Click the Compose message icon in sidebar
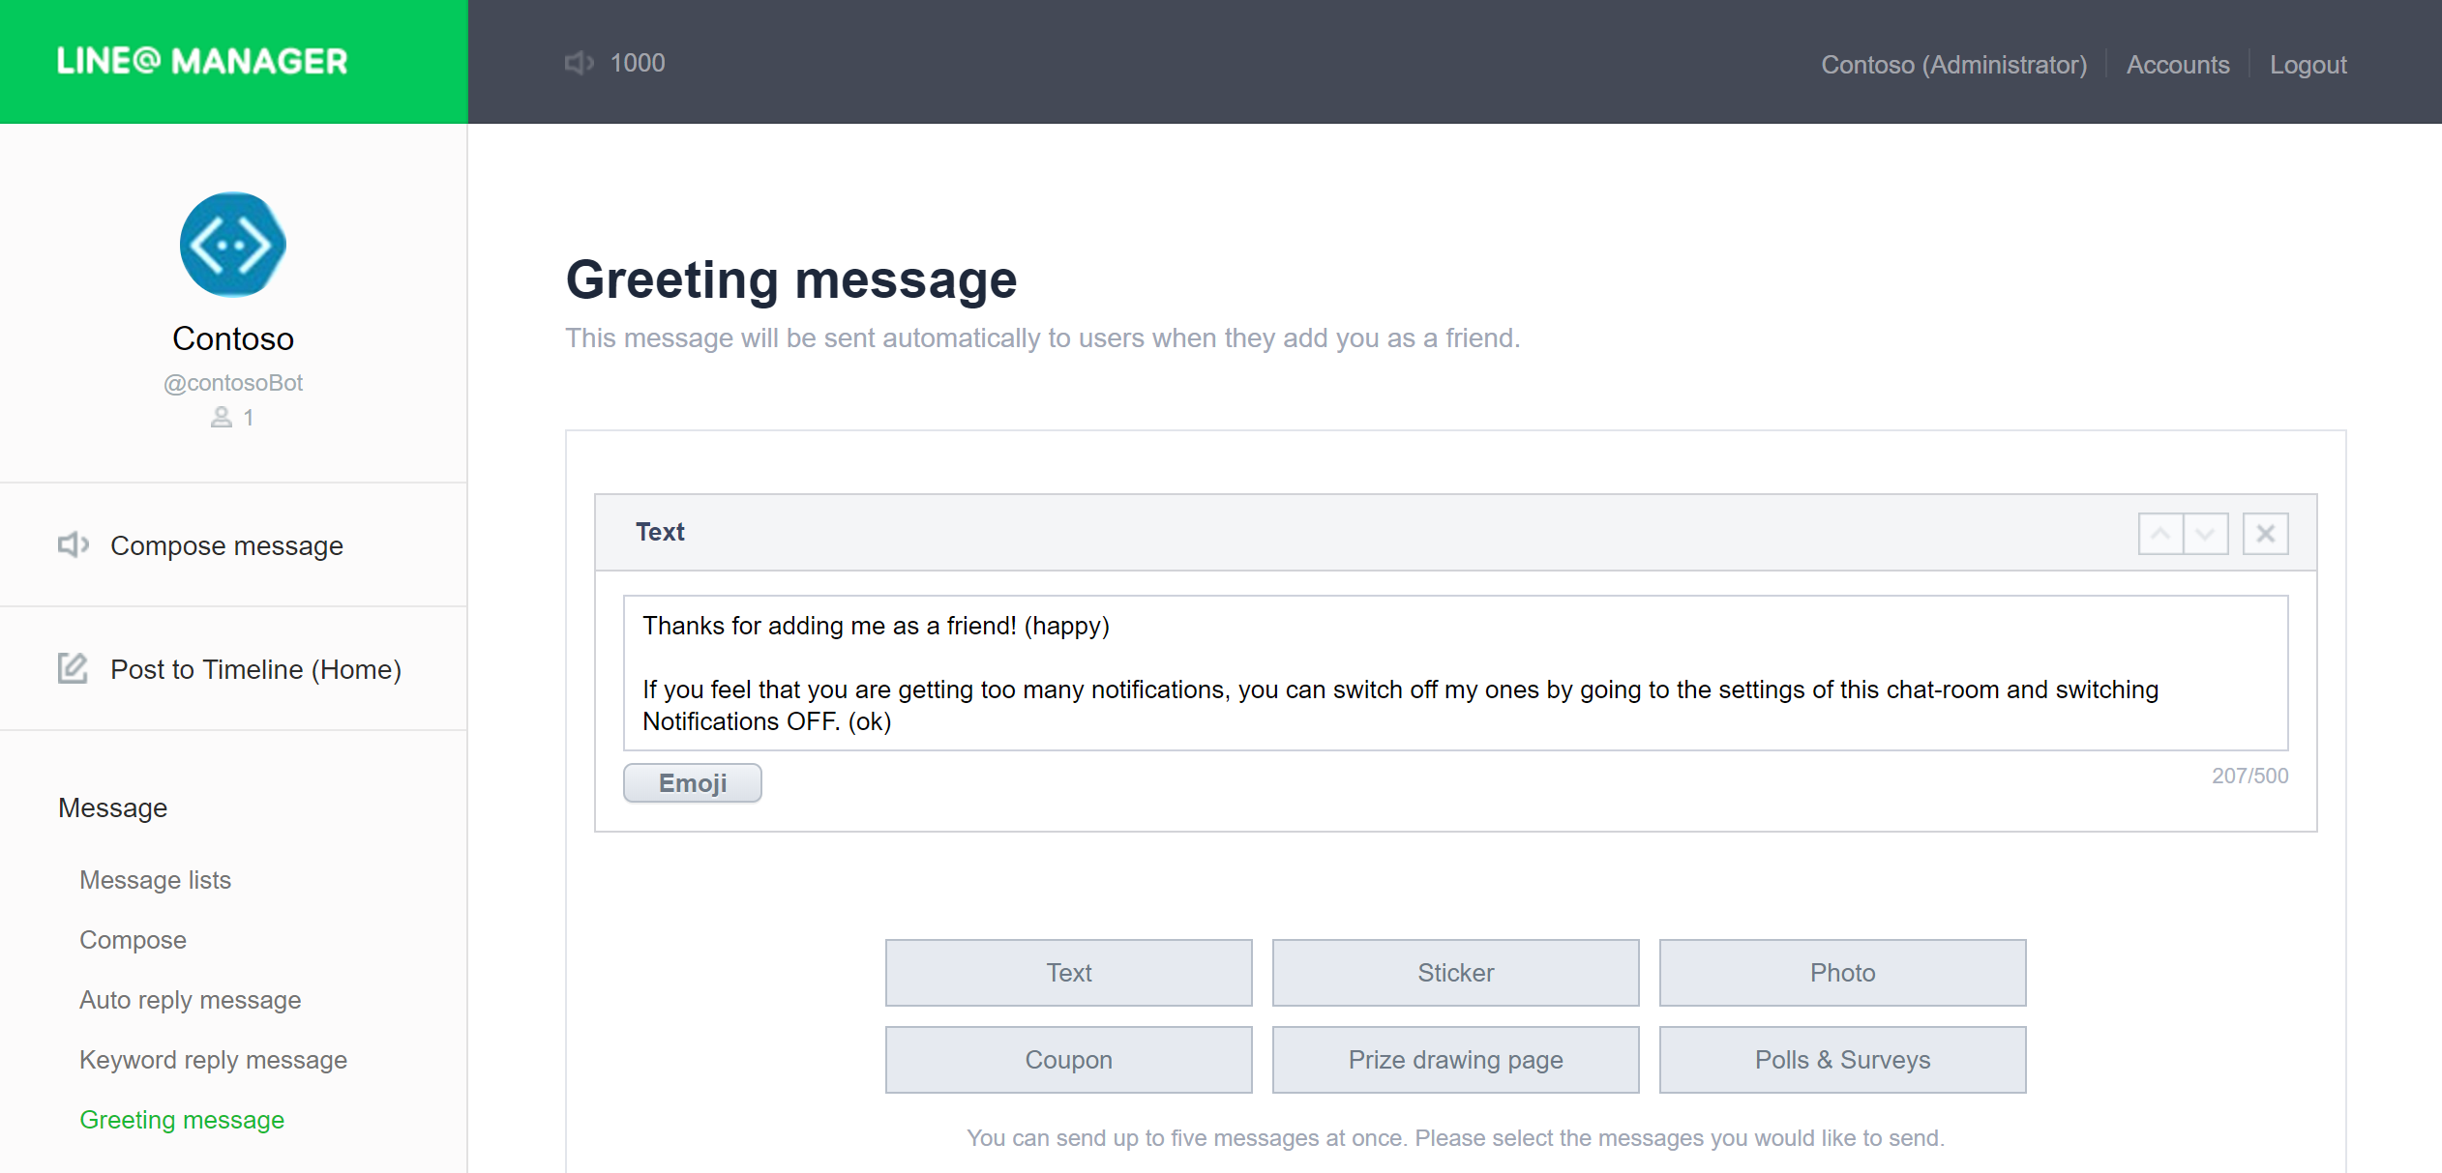This screenshot has width=2442, height=1173. (x=72, y=546)
